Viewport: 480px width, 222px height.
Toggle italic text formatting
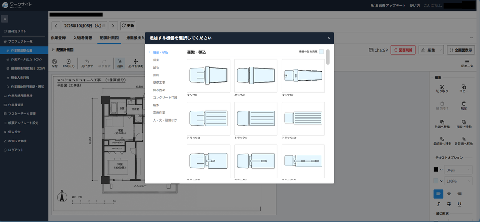pos(438,204)
